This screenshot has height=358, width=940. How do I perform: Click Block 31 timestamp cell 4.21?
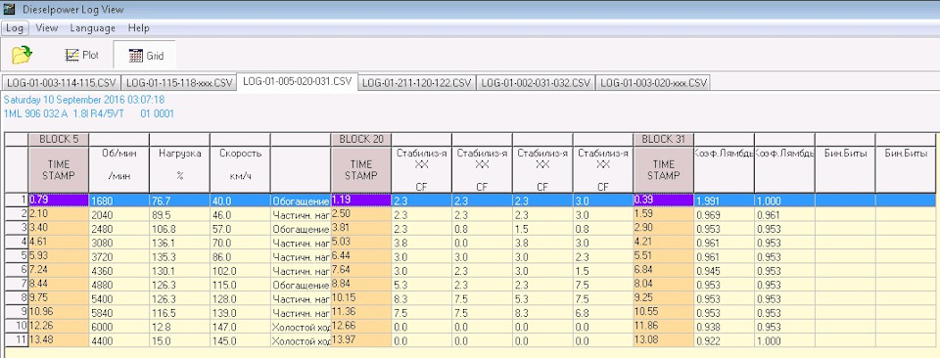664,243
